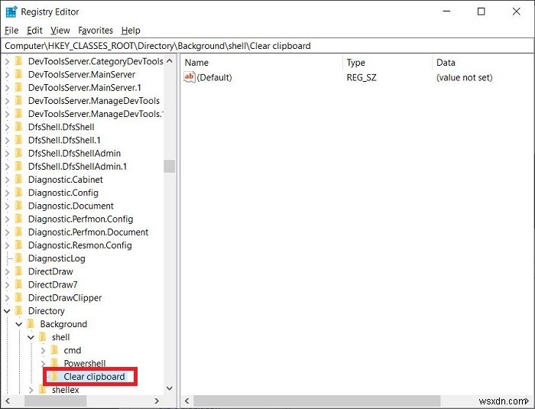Click the Background folder icon
Image resolution: width=535 pixels, height=409 pixels.
pyautogui.click(x=31, y=324)
